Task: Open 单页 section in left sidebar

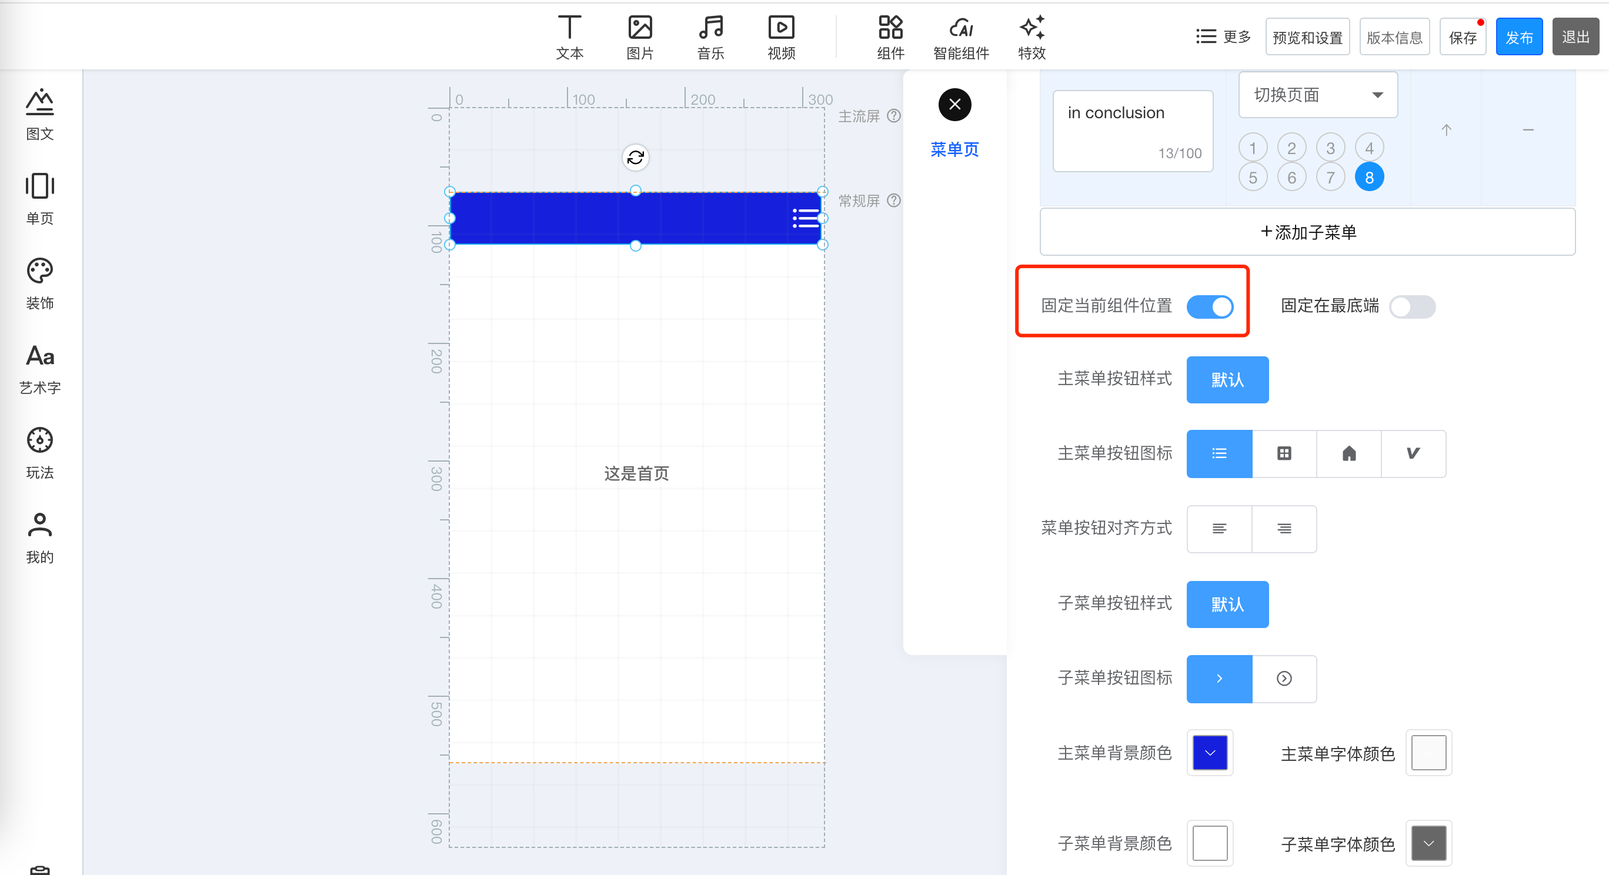Action: (x=39, y=199)
